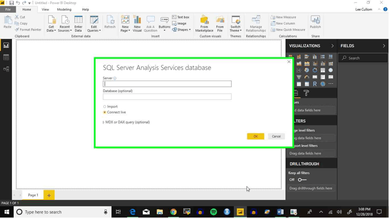Click into the Server input field
The height and width of the screenshot is (218, 389).
167,84
